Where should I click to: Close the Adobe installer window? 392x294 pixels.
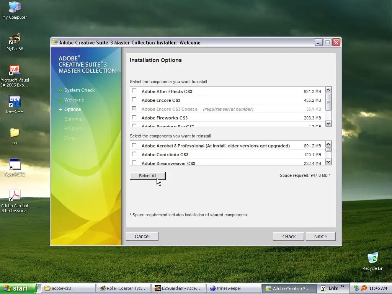pyautogui.click(x=336, y=42)
